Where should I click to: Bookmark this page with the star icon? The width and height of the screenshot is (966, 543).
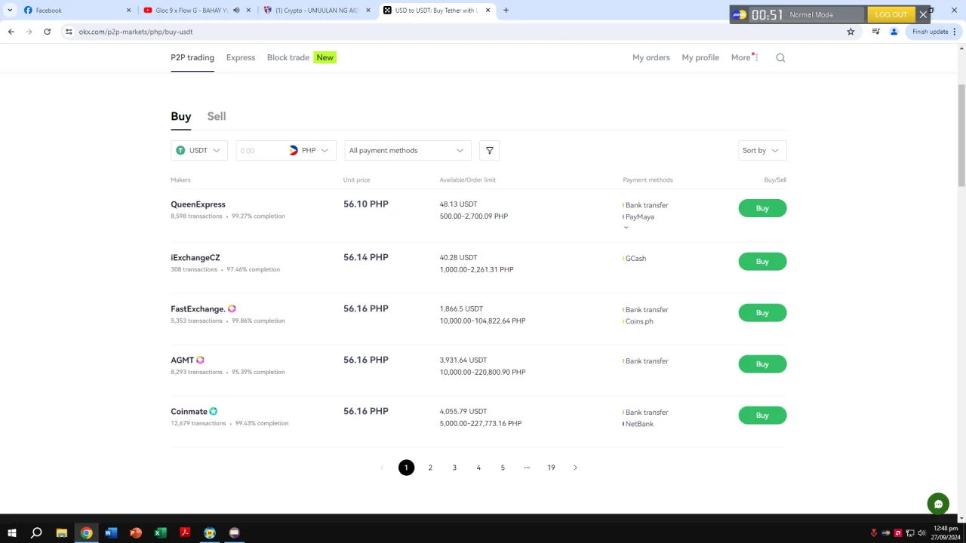(x=851, y=32)
